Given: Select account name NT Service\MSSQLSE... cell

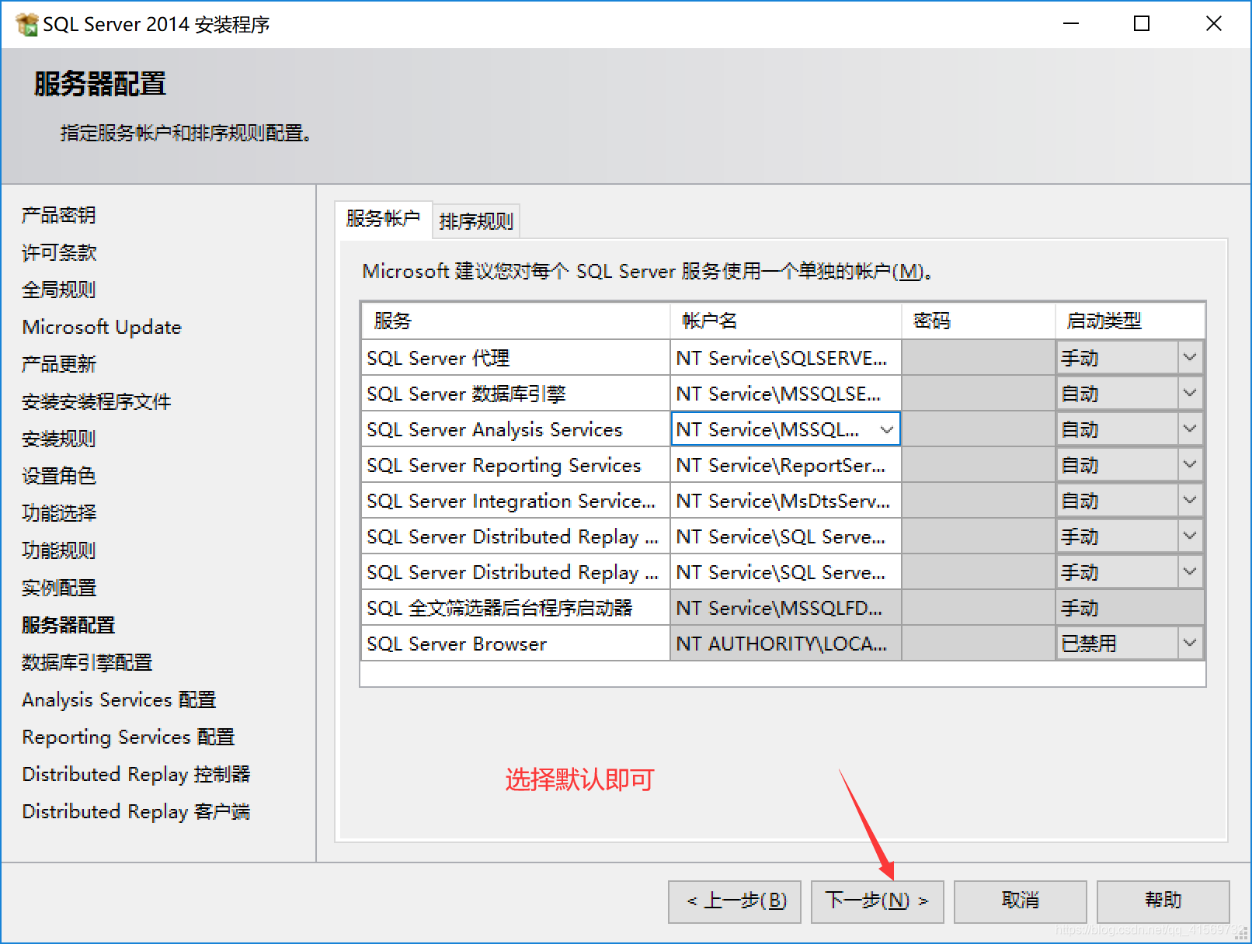Looking at the screenshot, I should coord(785,394).
